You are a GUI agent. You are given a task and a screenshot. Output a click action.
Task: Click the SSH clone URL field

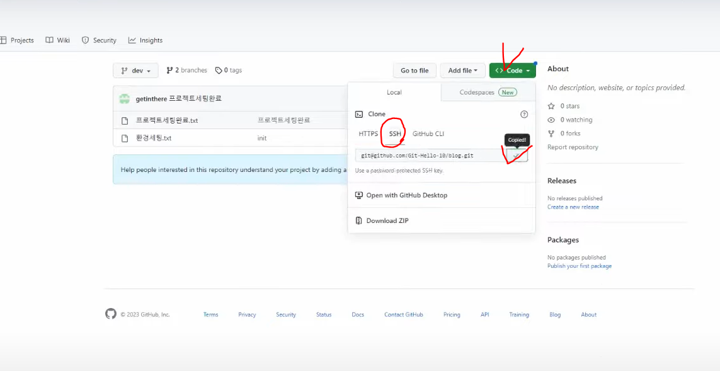pos(430,156)
